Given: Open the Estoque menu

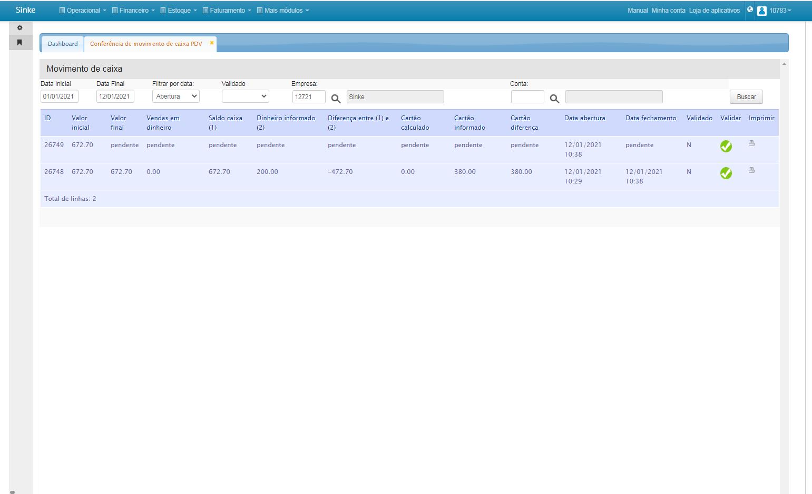Looking at the screenshot, I should pos(179,11).
